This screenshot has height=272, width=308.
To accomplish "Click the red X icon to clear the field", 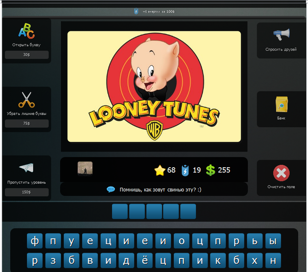I will click(281, 173).
